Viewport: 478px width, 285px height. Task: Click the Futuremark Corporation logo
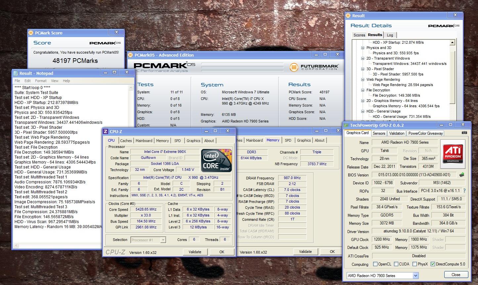click(314, 67)
